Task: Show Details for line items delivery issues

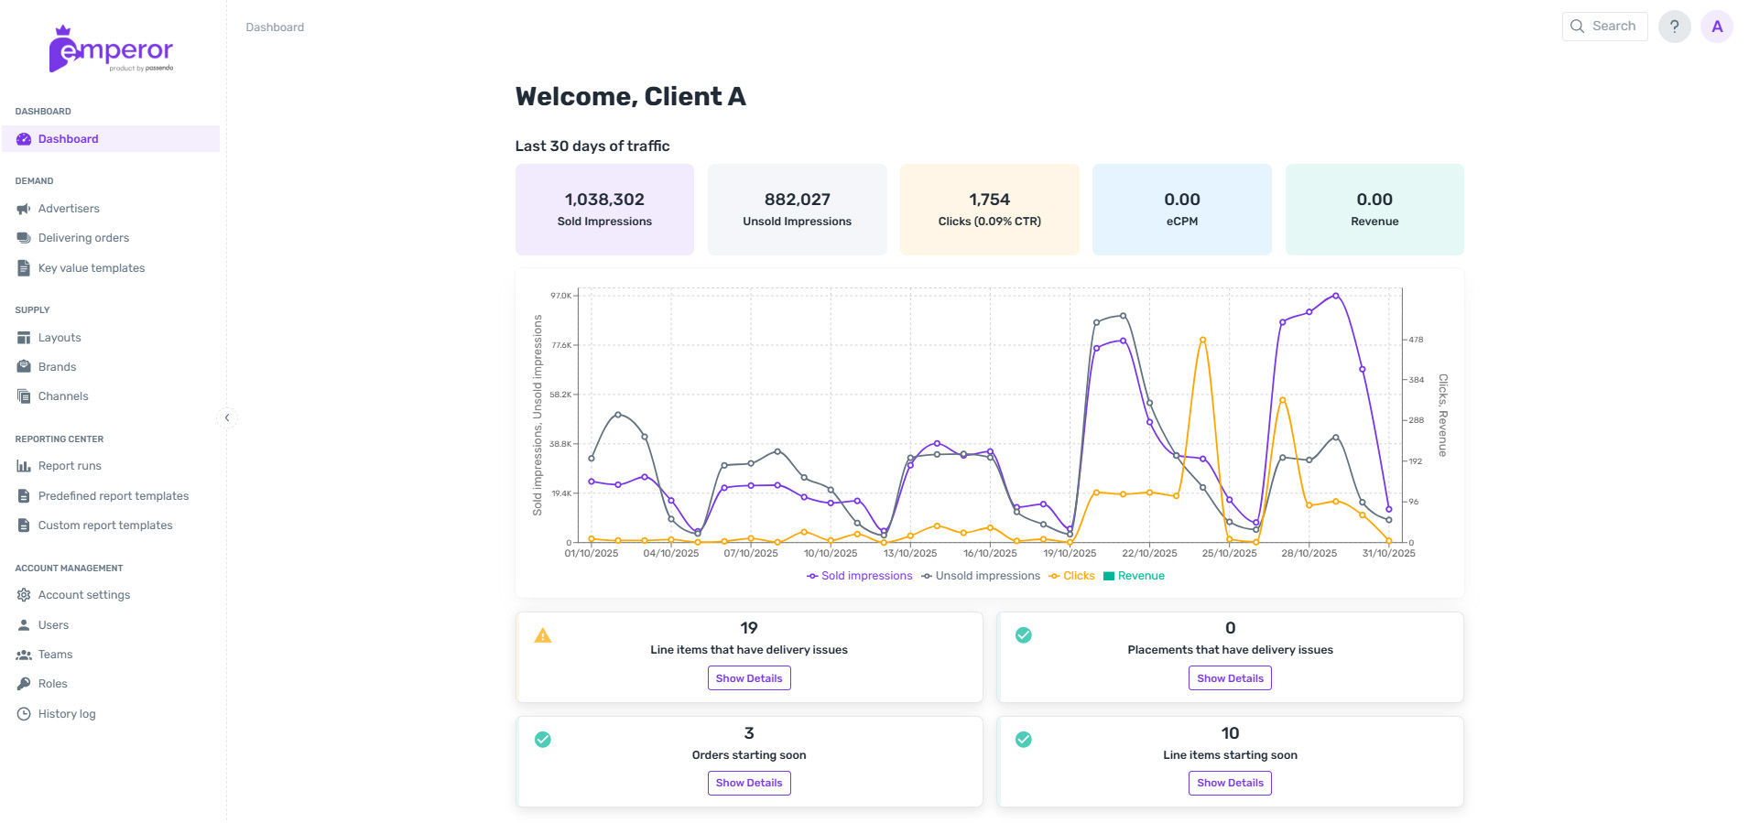Action: (748, 678)
